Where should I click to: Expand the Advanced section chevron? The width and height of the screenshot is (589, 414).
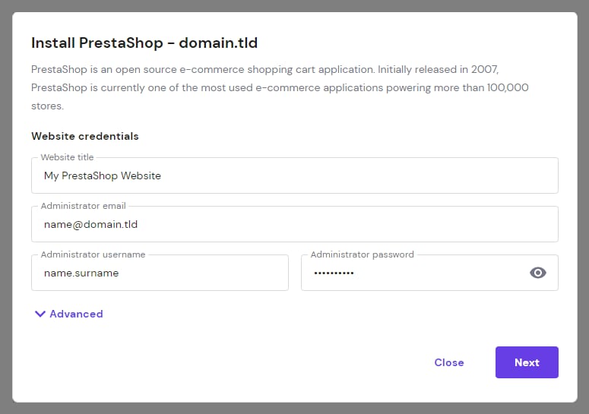(x=40, y=314)
